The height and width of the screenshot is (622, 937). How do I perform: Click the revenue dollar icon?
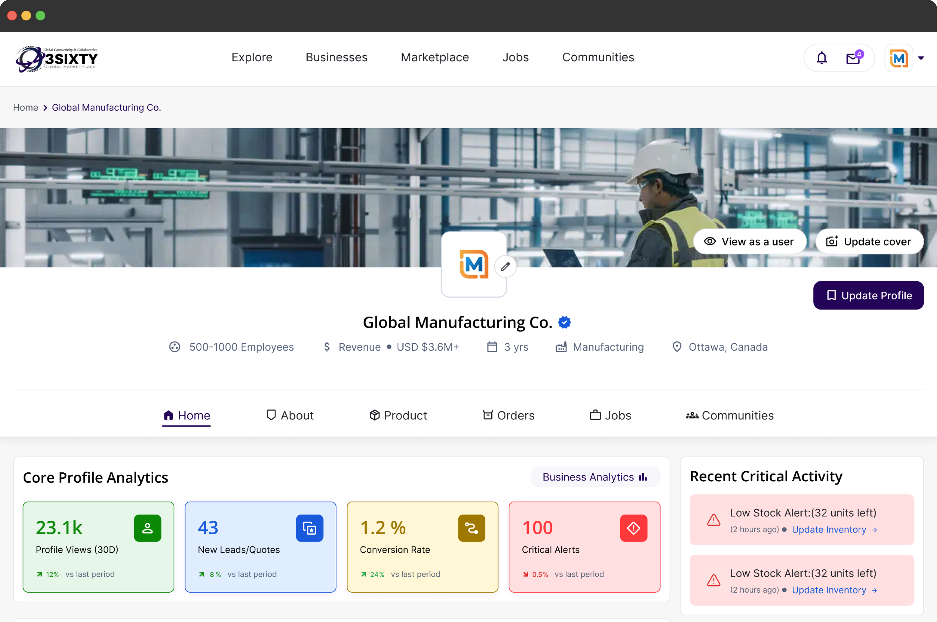(x=327, y=347)
